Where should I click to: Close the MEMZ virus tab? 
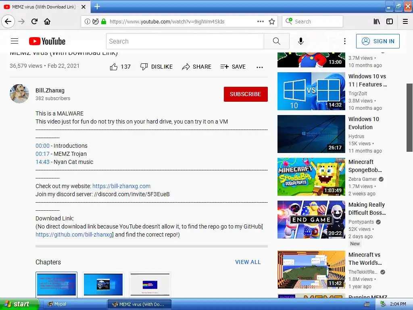(83, 7)
